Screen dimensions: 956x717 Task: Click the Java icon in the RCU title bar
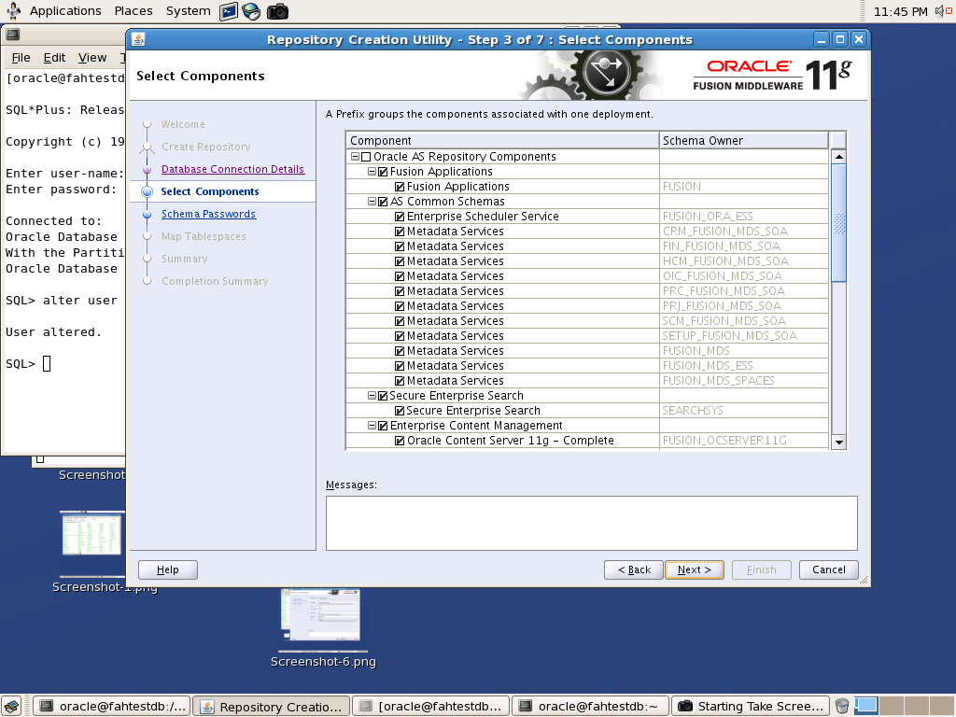coord(140,39)
